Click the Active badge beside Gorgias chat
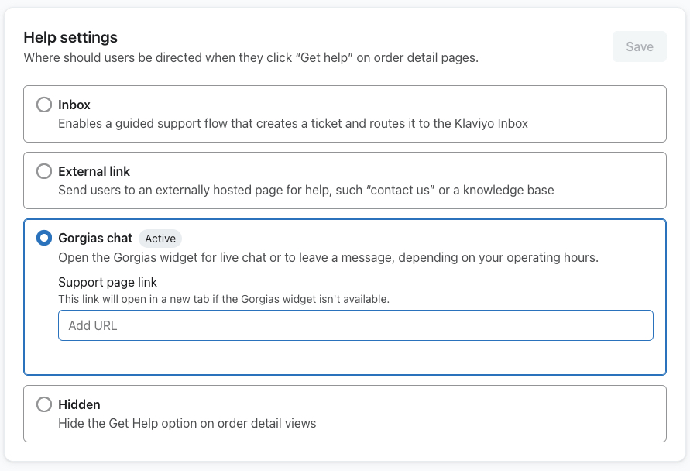Screen dimensions: 690x471 pyautogui.click(x=160, y=239)
